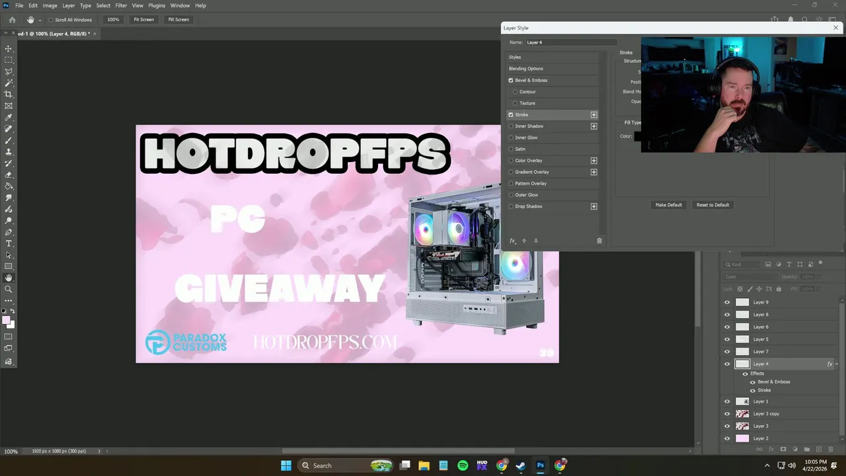Open File Explorer from the taskbar
The image size is (846, 476).
coord(424,465)
